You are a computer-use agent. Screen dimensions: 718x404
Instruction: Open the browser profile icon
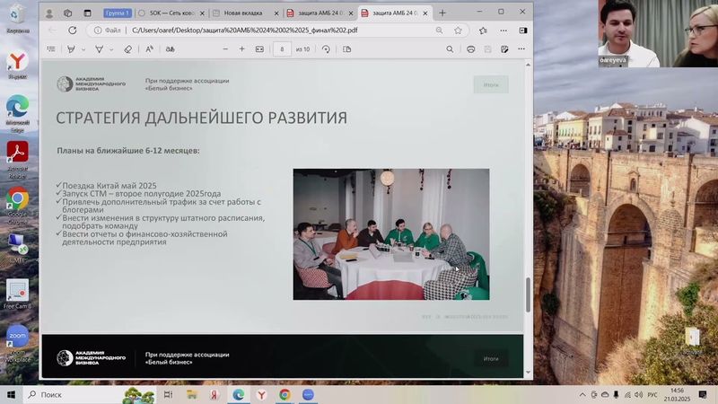point(49,13)
